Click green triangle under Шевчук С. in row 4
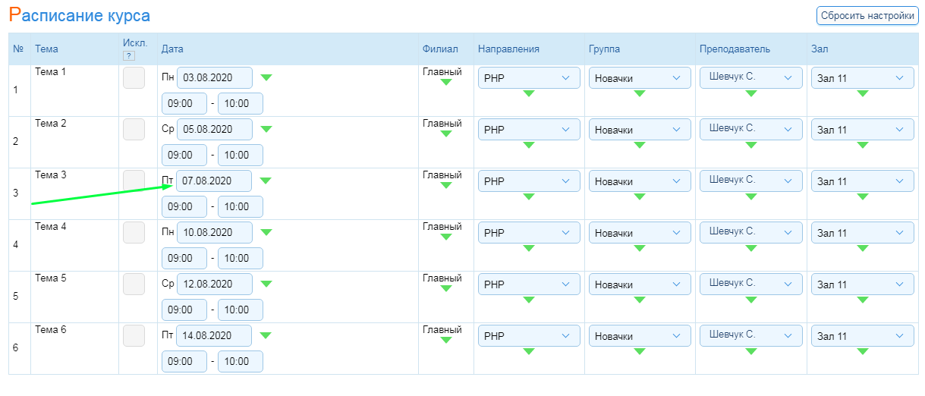Screen dimensions: 925x396 [750, 248]
